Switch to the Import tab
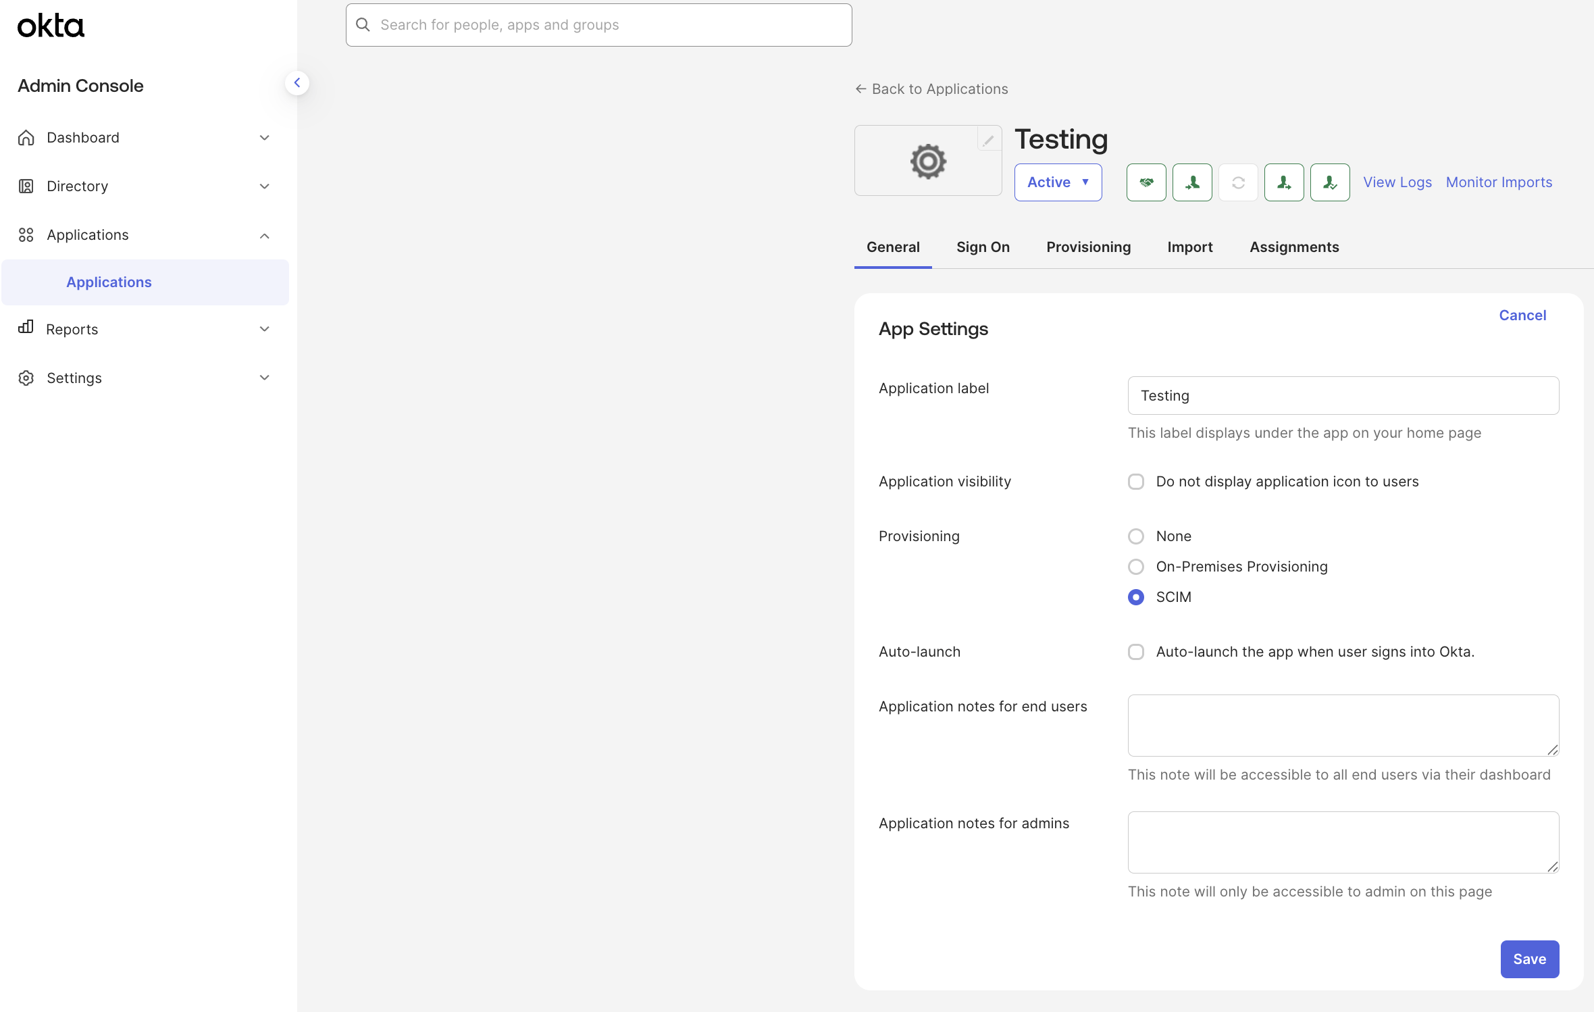1594x1012 pixels. [x=1189, y=247]
